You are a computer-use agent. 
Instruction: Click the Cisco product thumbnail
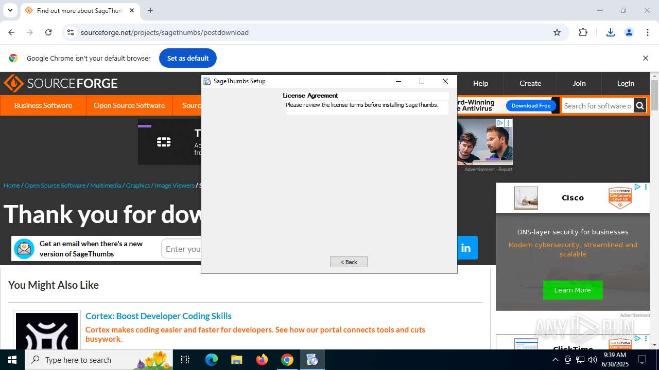click(526, 198)
